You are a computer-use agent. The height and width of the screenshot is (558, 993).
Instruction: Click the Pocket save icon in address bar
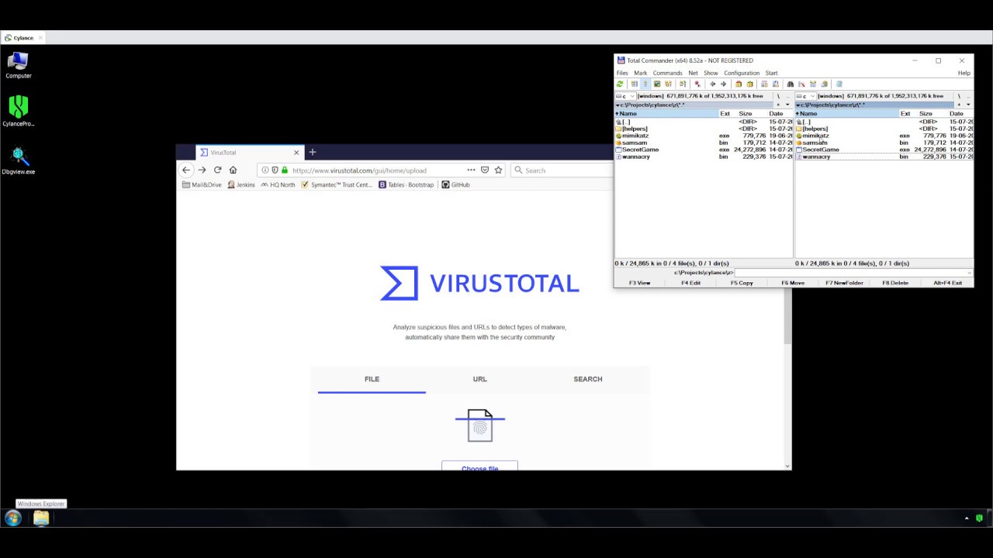(x=485, y=170)
